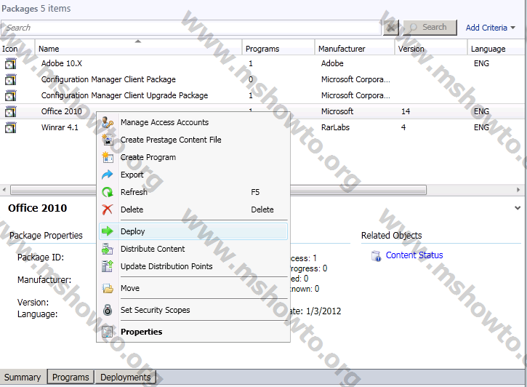The image size is (527, 387).
Task: Click the Move folder icon
Action: click(x=108, y=288)
